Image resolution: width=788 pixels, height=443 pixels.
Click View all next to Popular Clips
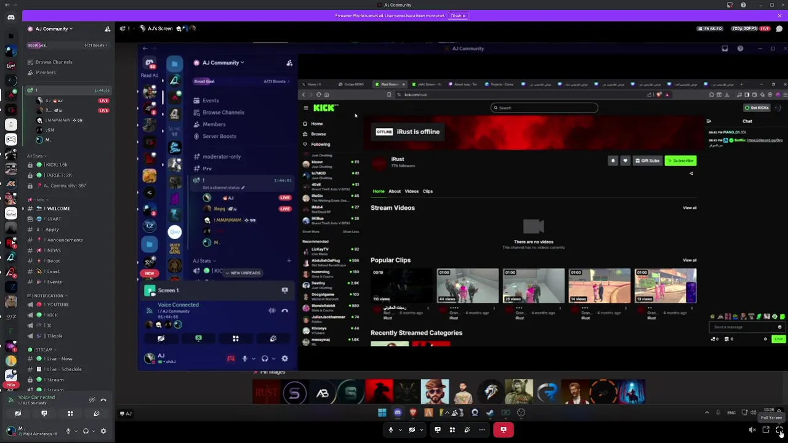(x=689, y=260)
